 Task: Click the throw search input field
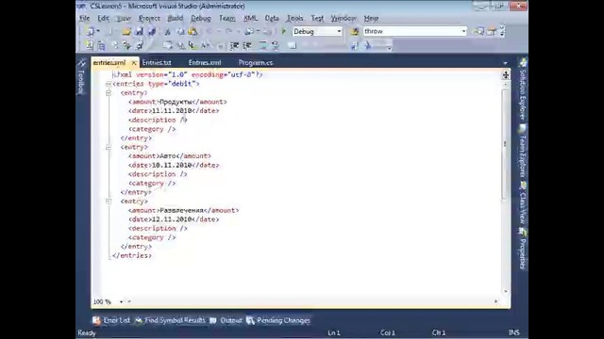(x=411, y=31)
